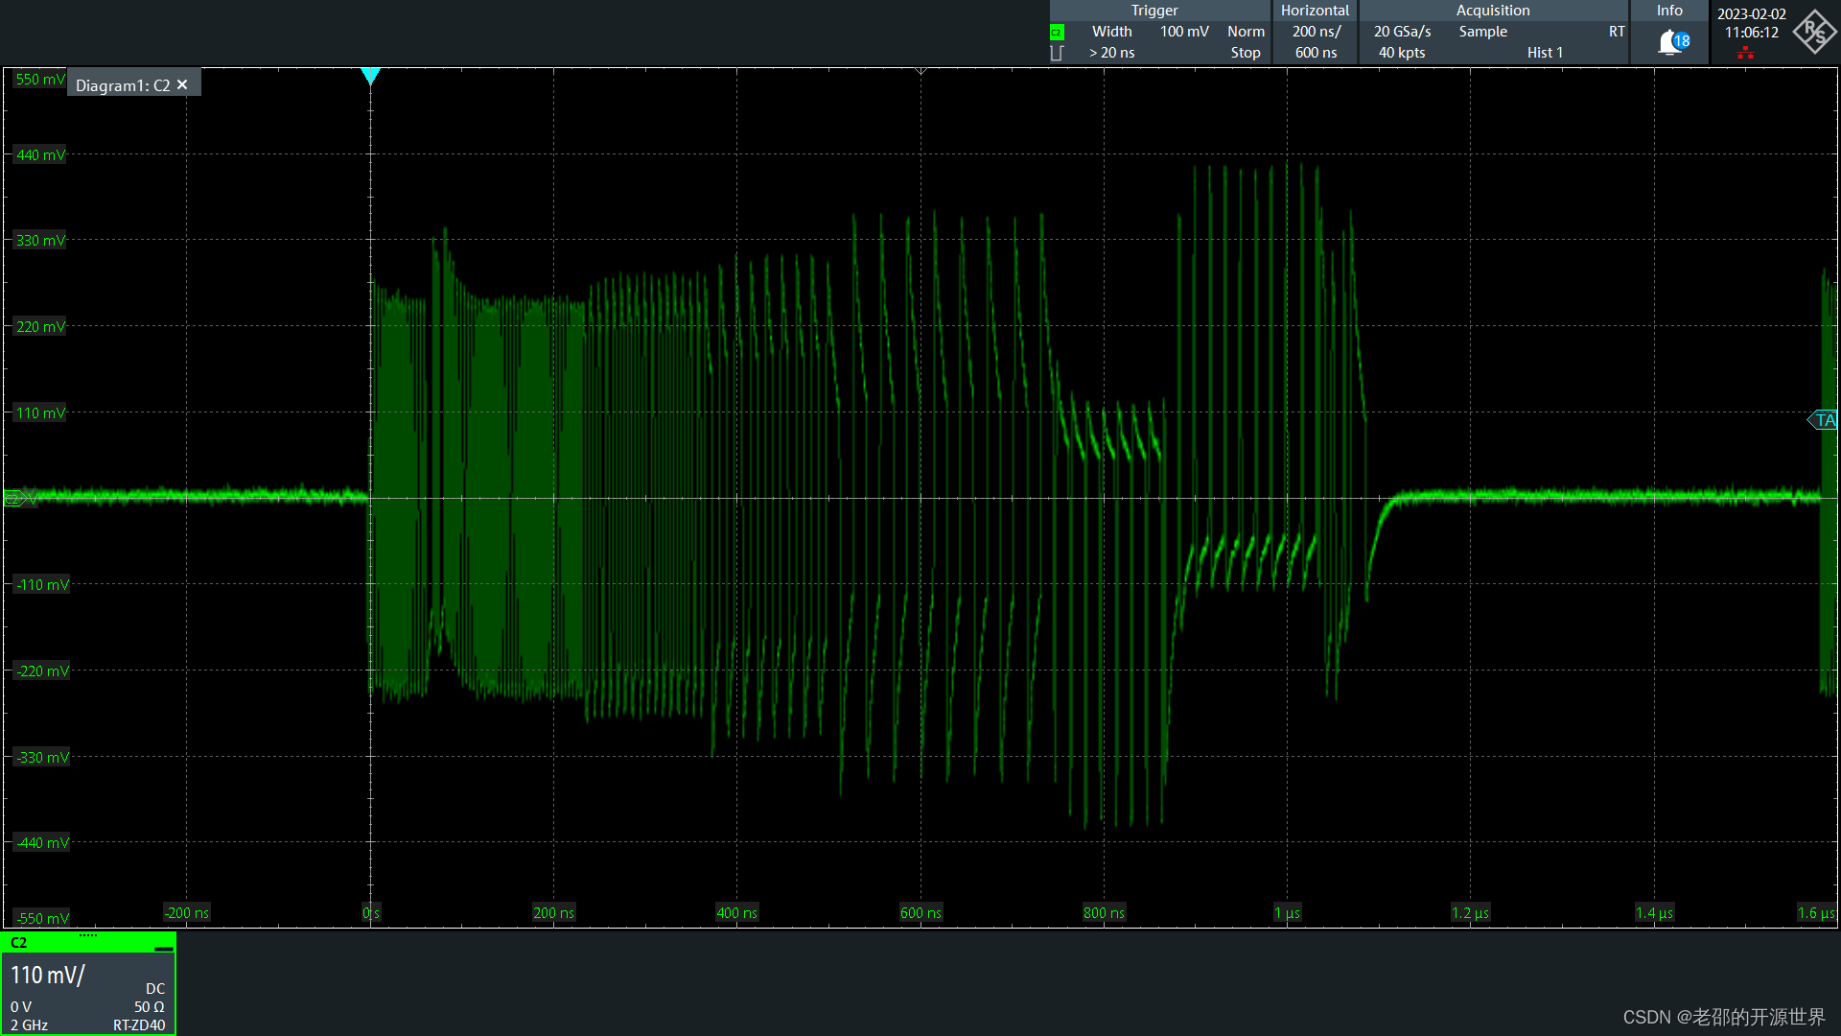
Task: Open the Trigger settings menu
Action: coord(1154,11)
